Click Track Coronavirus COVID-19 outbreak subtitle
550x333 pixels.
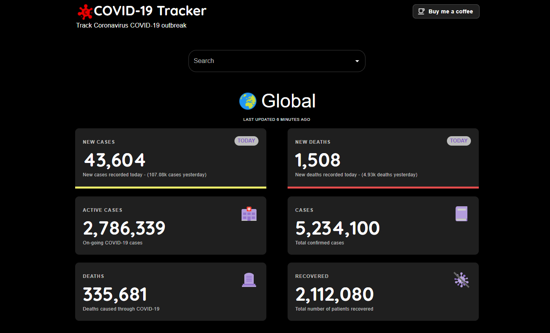[x=131, y=26]
